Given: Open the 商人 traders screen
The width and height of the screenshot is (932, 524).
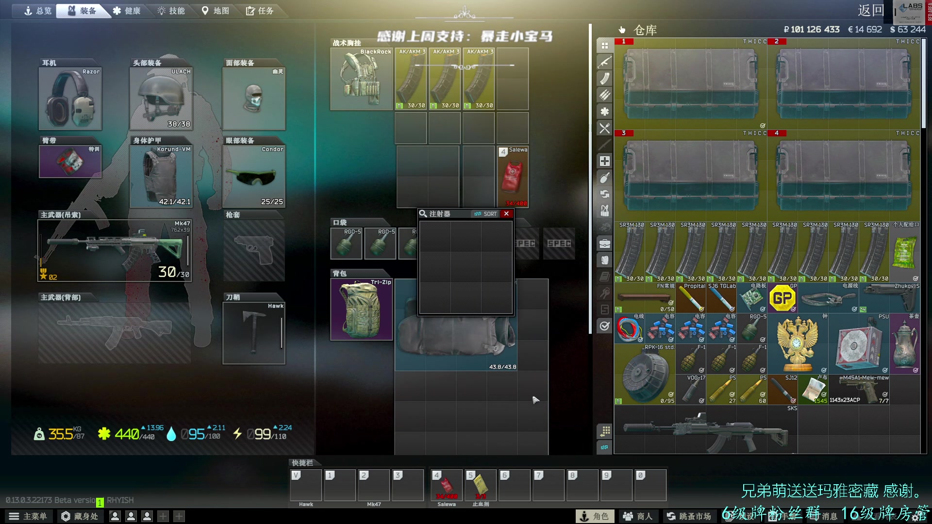Looking at the screenshot, I should click(638, 516).
